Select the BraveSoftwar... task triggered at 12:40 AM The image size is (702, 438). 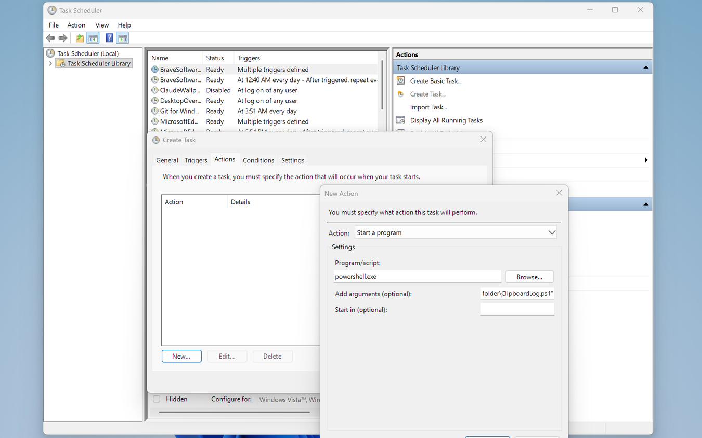point(263,80)
